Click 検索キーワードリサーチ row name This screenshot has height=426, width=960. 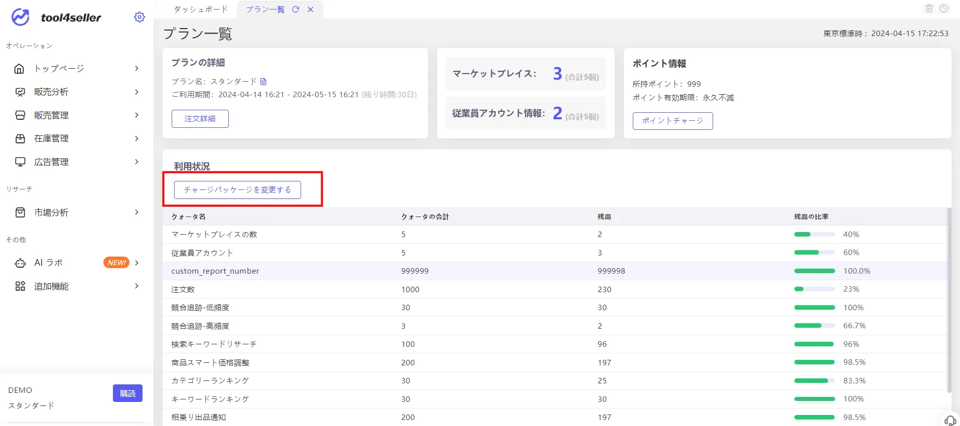coord(214,344)
